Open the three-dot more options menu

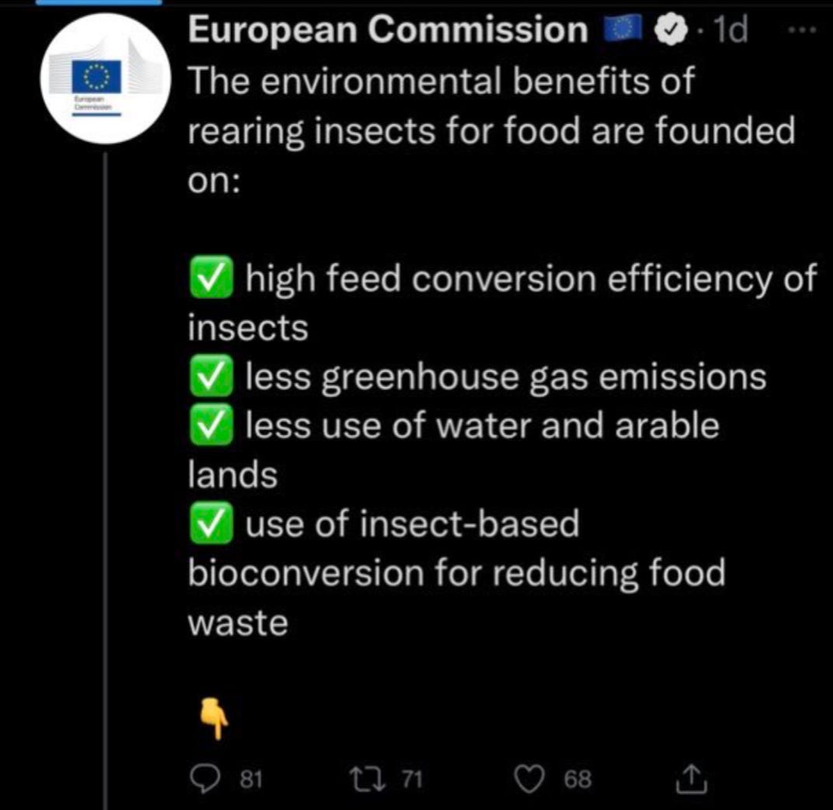pyautogui.click(x=800, y=30)
